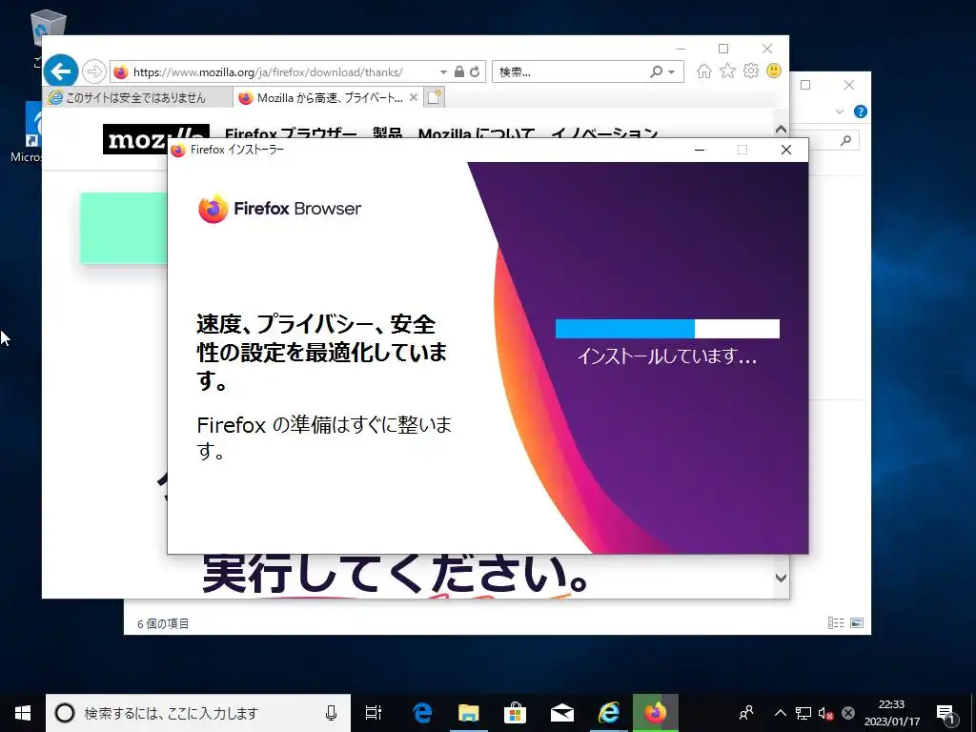Click the magnifier search icon in IE search box

click(656, 72)
